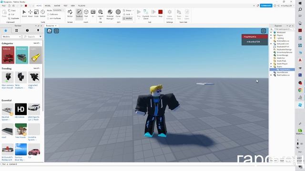
Task: Select the Vehicle category thumbnail
Action: pos(8,55)
